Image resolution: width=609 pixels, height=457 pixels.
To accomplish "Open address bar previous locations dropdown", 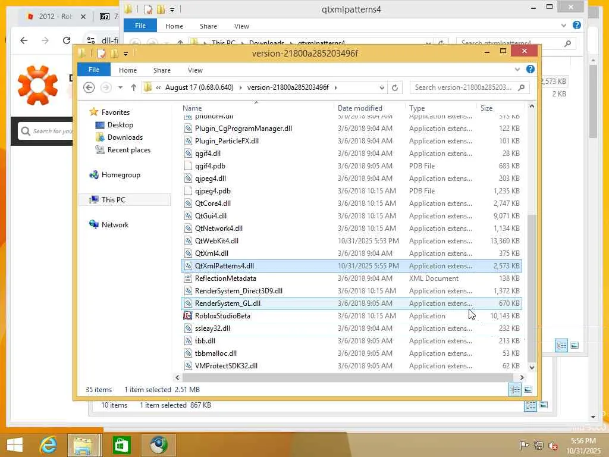I will click(382, 88).
